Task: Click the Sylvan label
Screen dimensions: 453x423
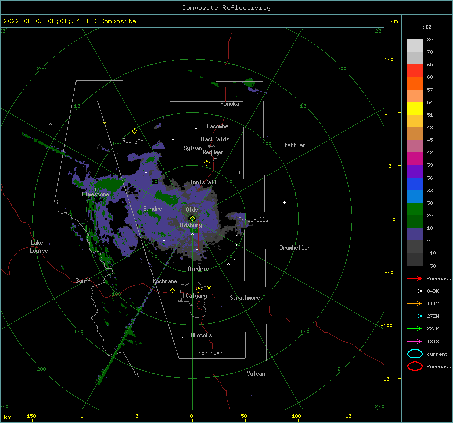Action: (x=193, y=148)
